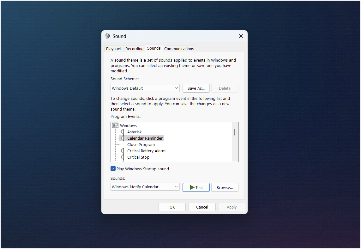Click the Apply button
This screenshot has height=249, width=361.
click(x=232, y=207)
